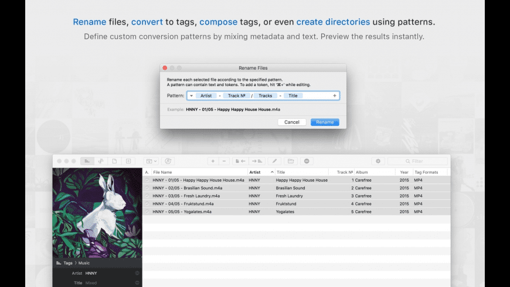Click the round remove tags icon

tap(307, 161)
